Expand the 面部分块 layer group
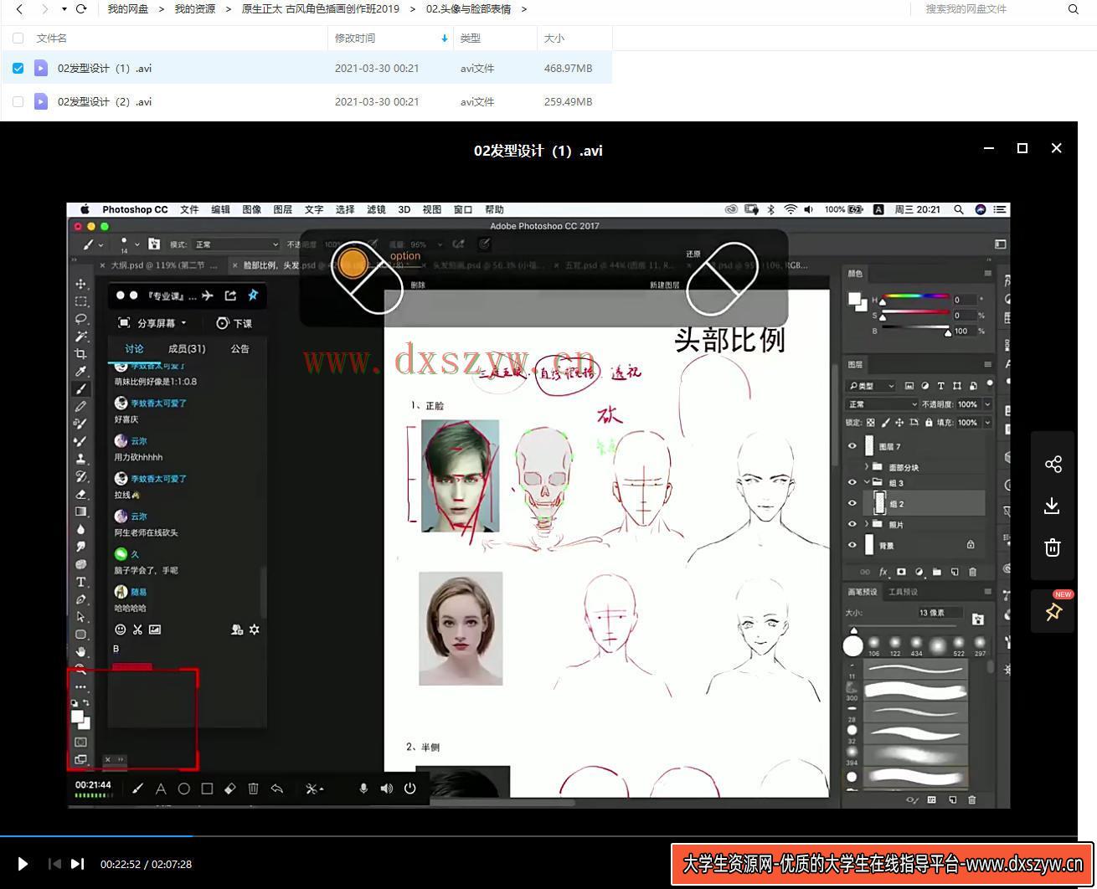The width and height of the screenshot is (1097, 889). (x=866, y=467)
